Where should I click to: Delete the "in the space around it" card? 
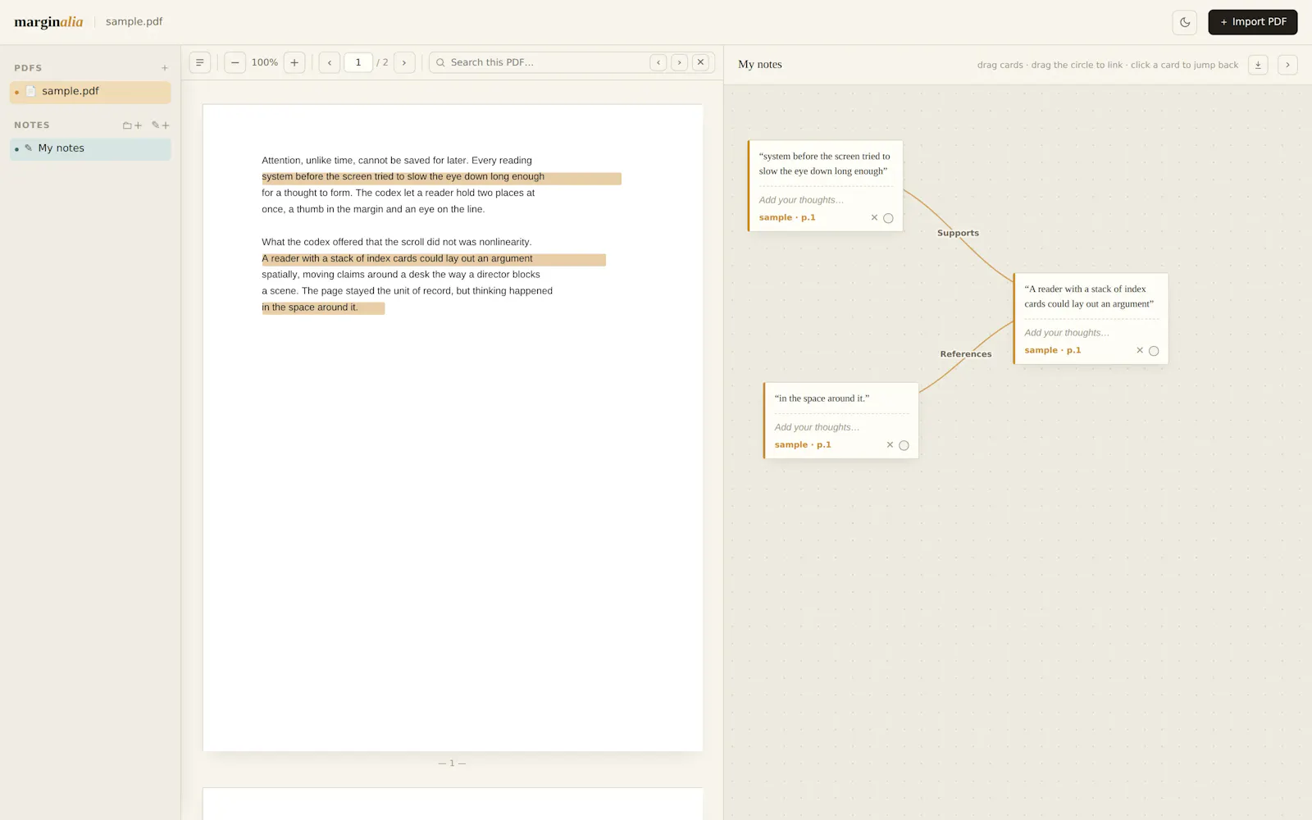(x=890, y=444)
